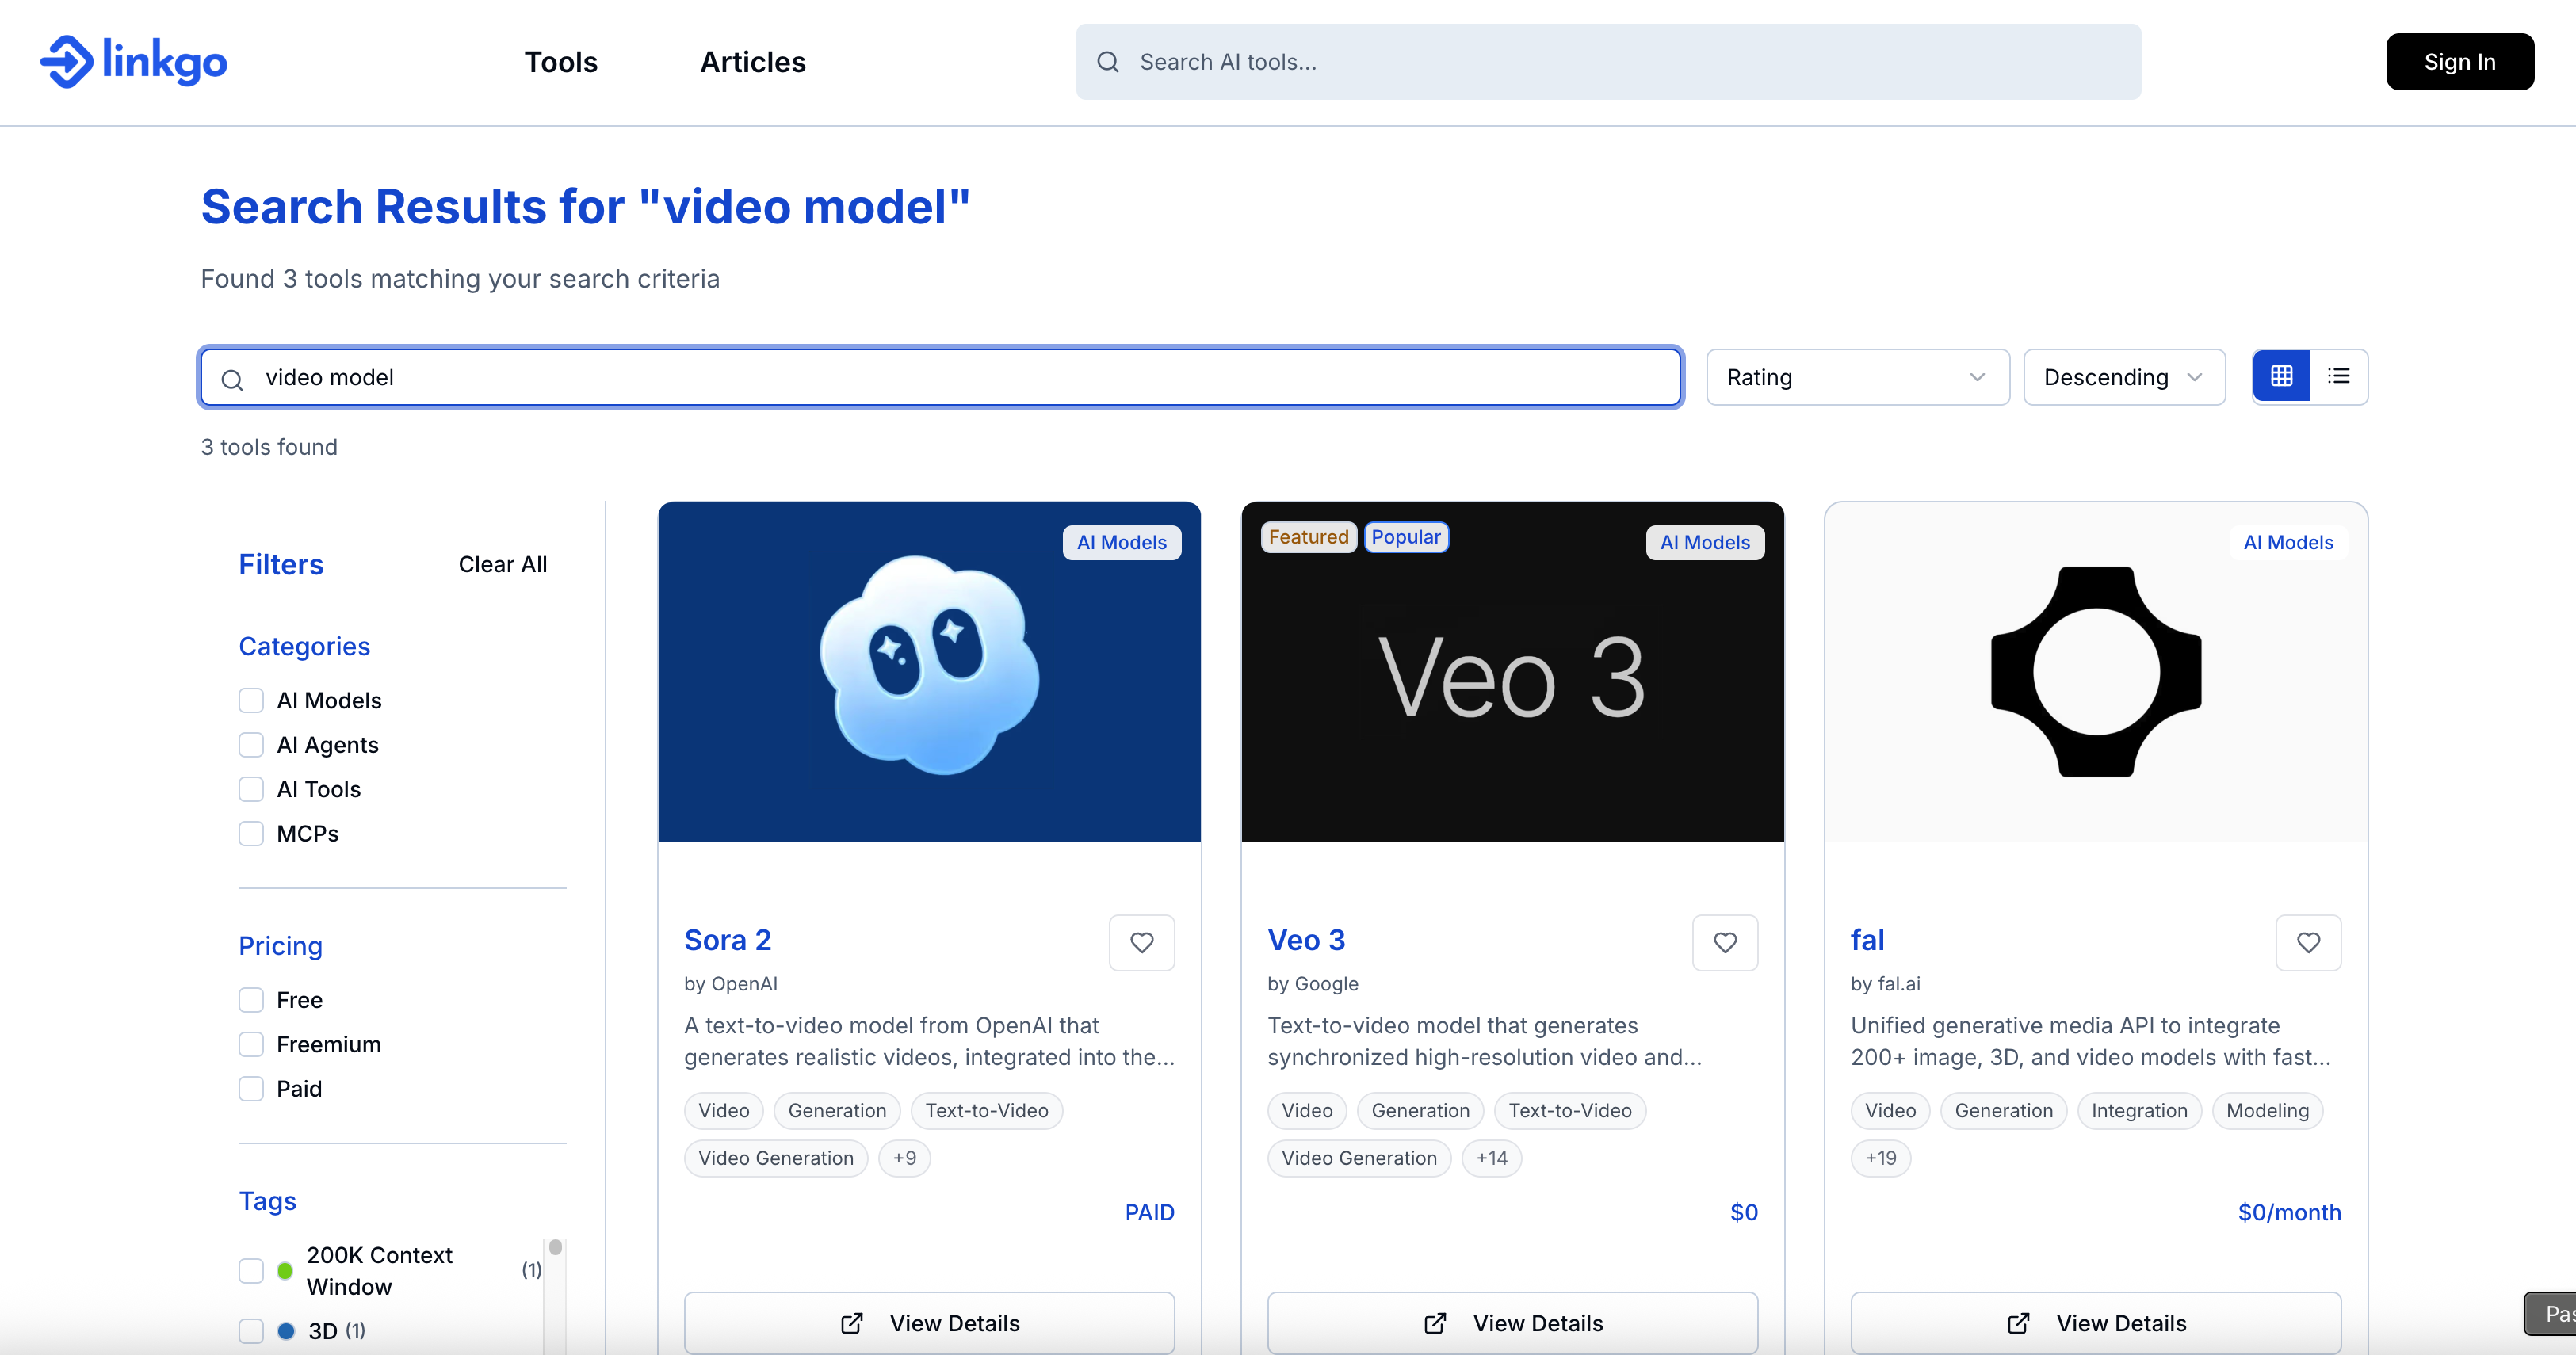The height and width of the screenshot is (1355, 2576).
Task: Click the Text-to-Video tag on Sora 2
Action: tap(986, 1110)
